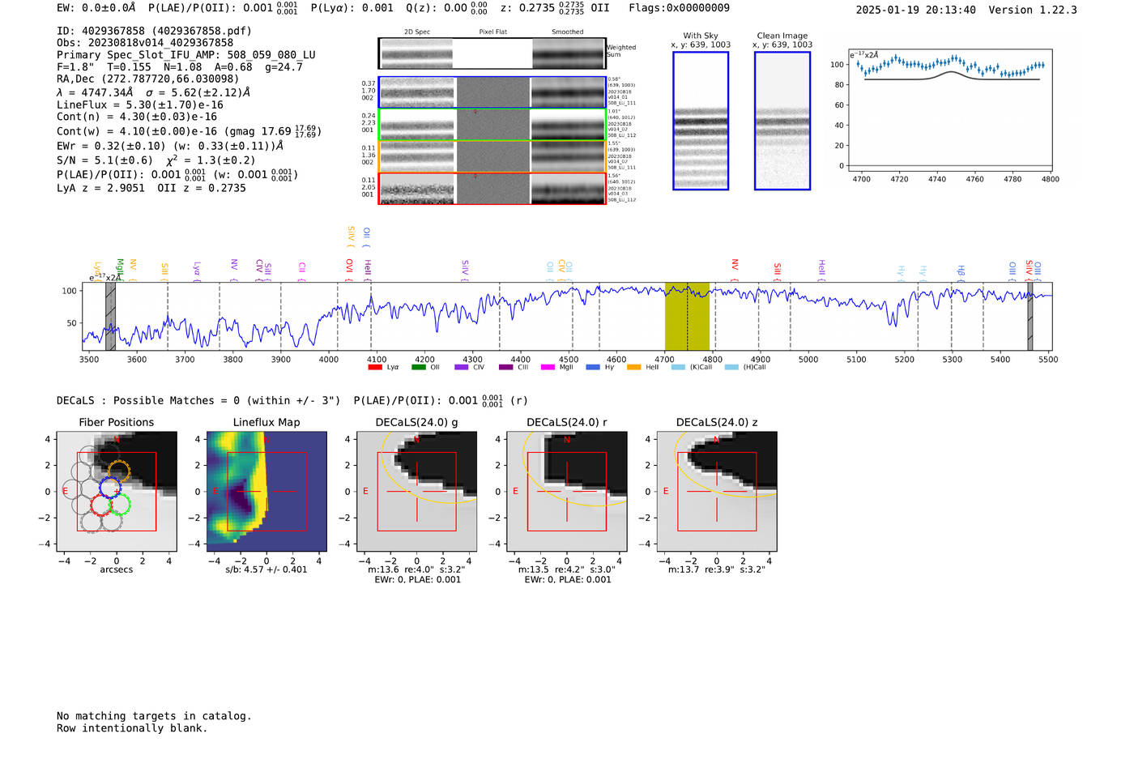Click the yellow highlighted band near 4750 Å
The width and height of the screenshot is (1134, 772).
click(687, 317)
